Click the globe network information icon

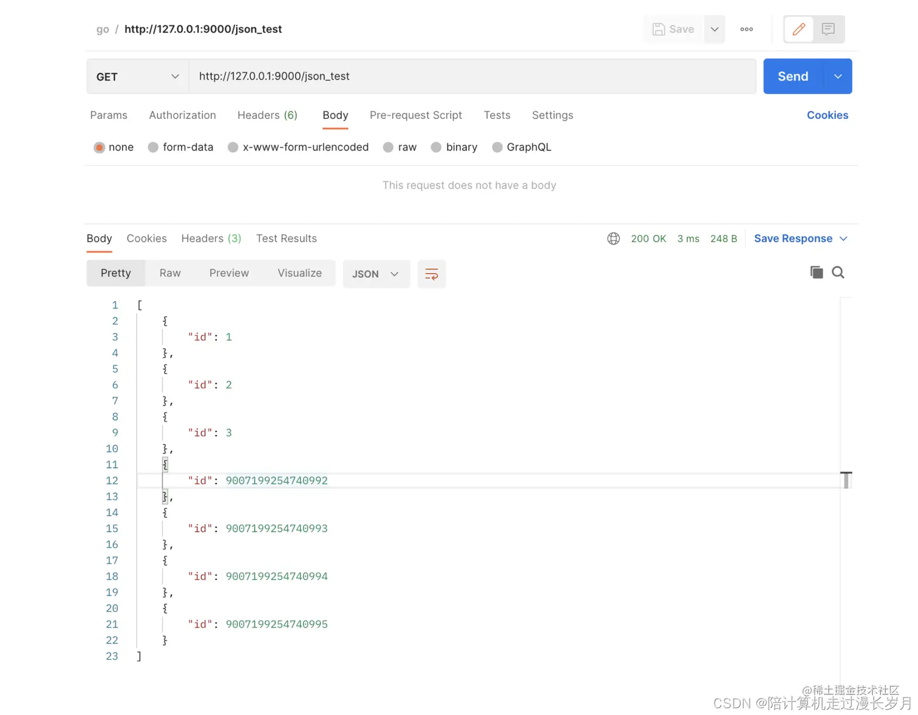[x=614, y=239]
